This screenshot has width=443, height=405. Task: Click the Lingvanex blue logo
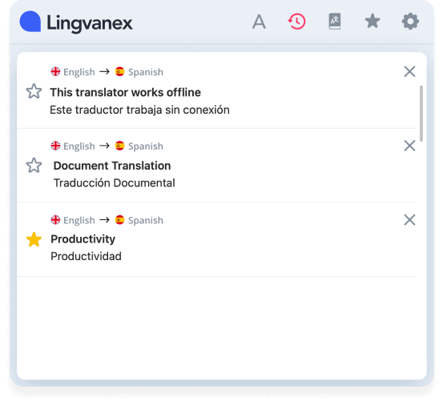(x=30, y=22)
